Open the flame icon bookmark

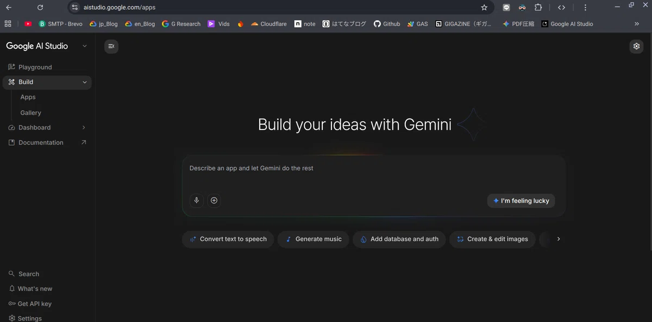tap(240, 24)
